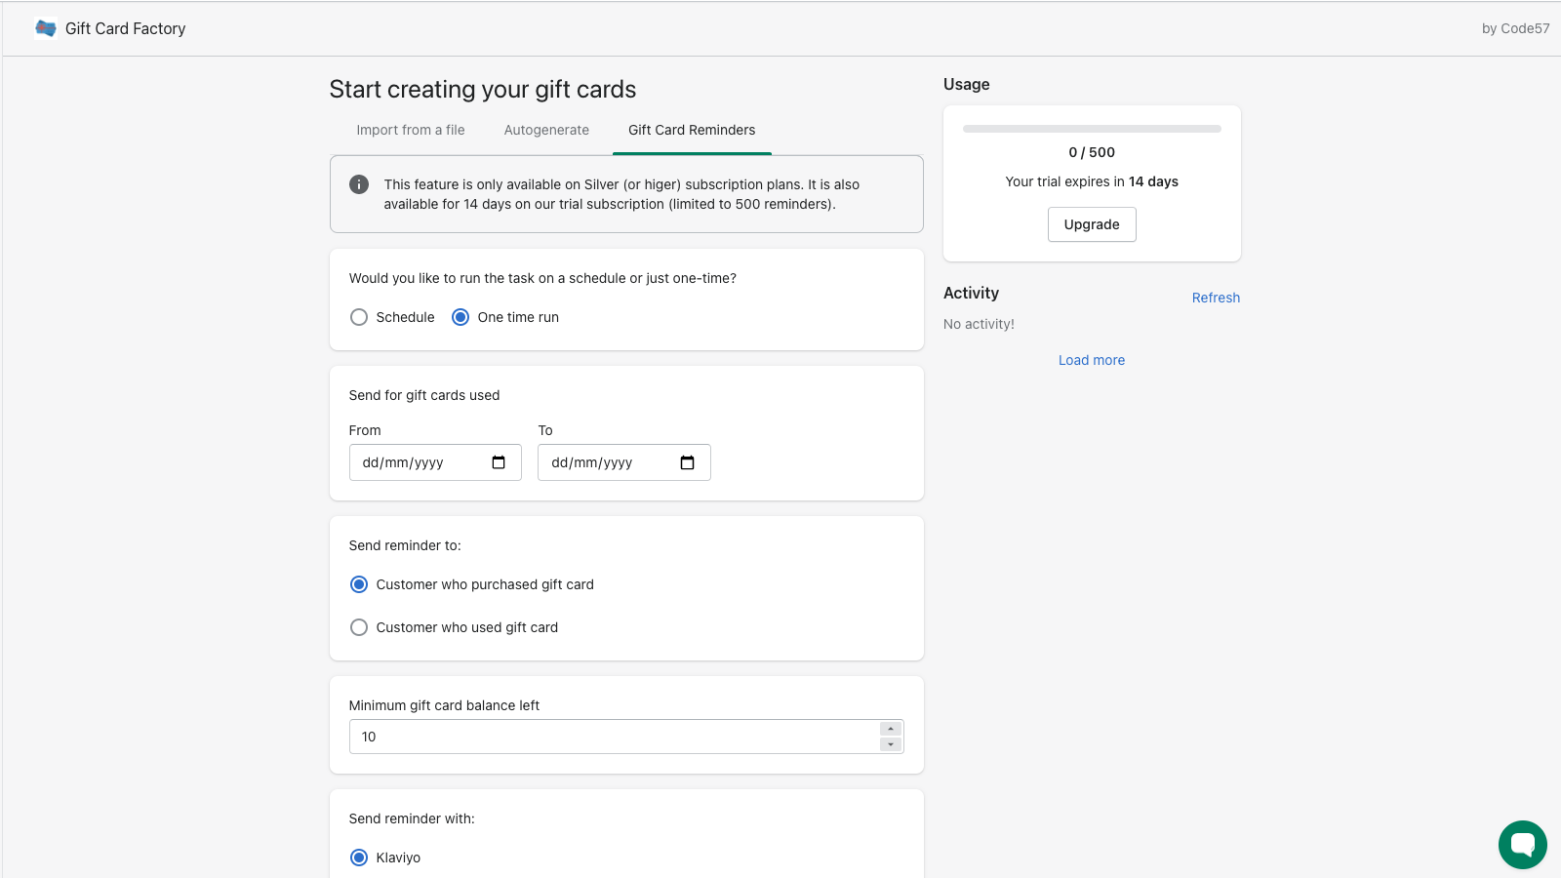Screen dimensions: 1561x878
Task: Open the Gift Card Reminders tab
Action: (691, 130)
